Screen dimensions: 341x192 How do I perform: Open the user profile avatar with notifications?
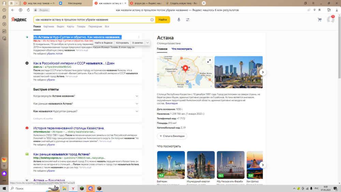click(330, 19)
